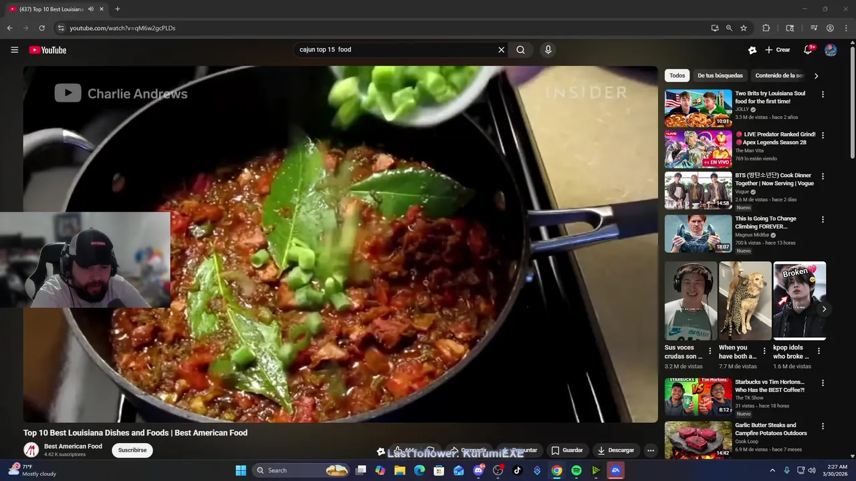Image resolution: width=856 pixels, height=481 pixels.
Task: Open the weather widget showing 71°F
Action: point(32,470)
